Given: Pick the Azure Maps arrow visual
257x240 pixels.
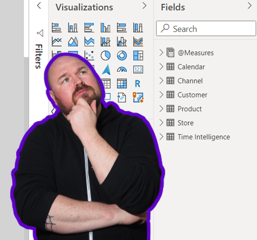Looking at the screenshot, I should click(x=107, y=69).
